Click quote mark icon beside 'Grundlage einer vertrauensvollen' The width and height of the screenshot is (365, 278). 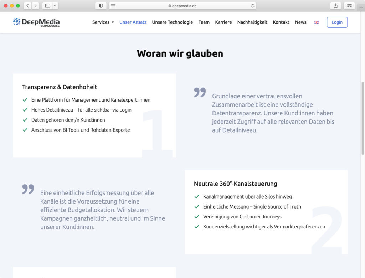pyautogui.click(x=200, y=92)
